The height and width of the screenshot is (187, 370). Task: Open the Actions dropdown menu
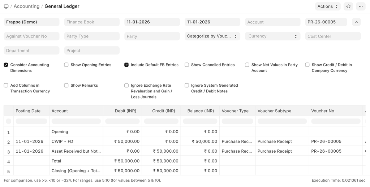pyautogui.click(x=328, y=6)
